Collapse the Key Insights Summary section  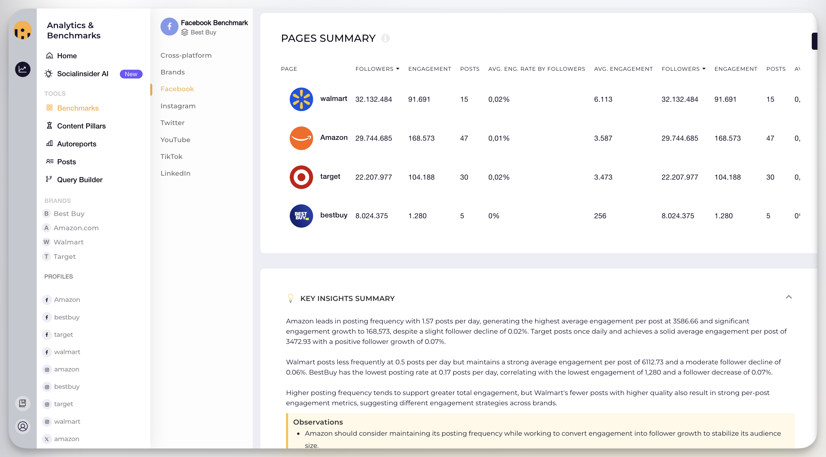[789, 297]
